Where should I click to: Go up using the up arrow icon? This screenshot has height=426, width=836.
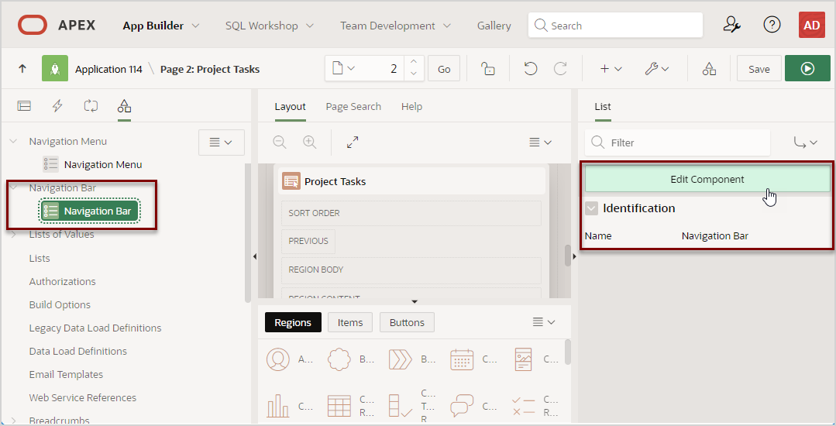22,68
